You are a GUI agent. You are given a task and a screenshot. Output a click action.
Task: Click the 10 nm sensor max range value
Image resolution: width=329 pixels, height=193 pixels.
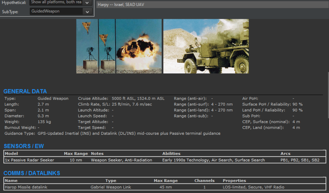point(76,160)
